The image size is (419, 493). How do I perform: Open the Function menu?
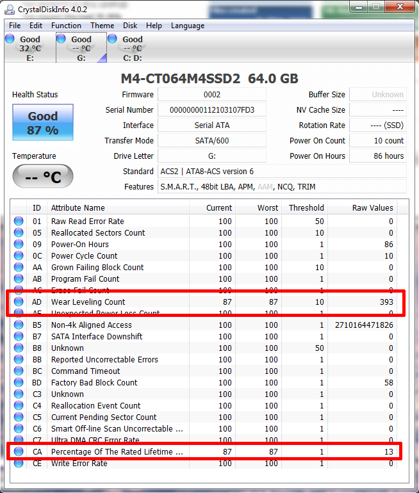click(66, 26)
